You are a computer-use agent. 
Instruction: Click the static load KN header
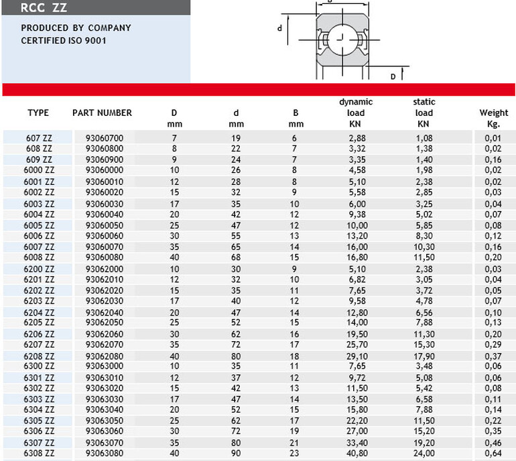point(424,113)
